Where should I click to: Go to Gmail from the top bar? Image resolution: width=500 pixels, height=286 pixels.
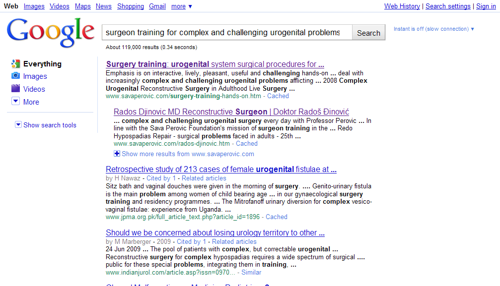coord(157,6)
